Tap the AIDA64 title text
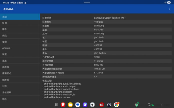The width and height of the screenshot is (174, 108). pos(9,9)
